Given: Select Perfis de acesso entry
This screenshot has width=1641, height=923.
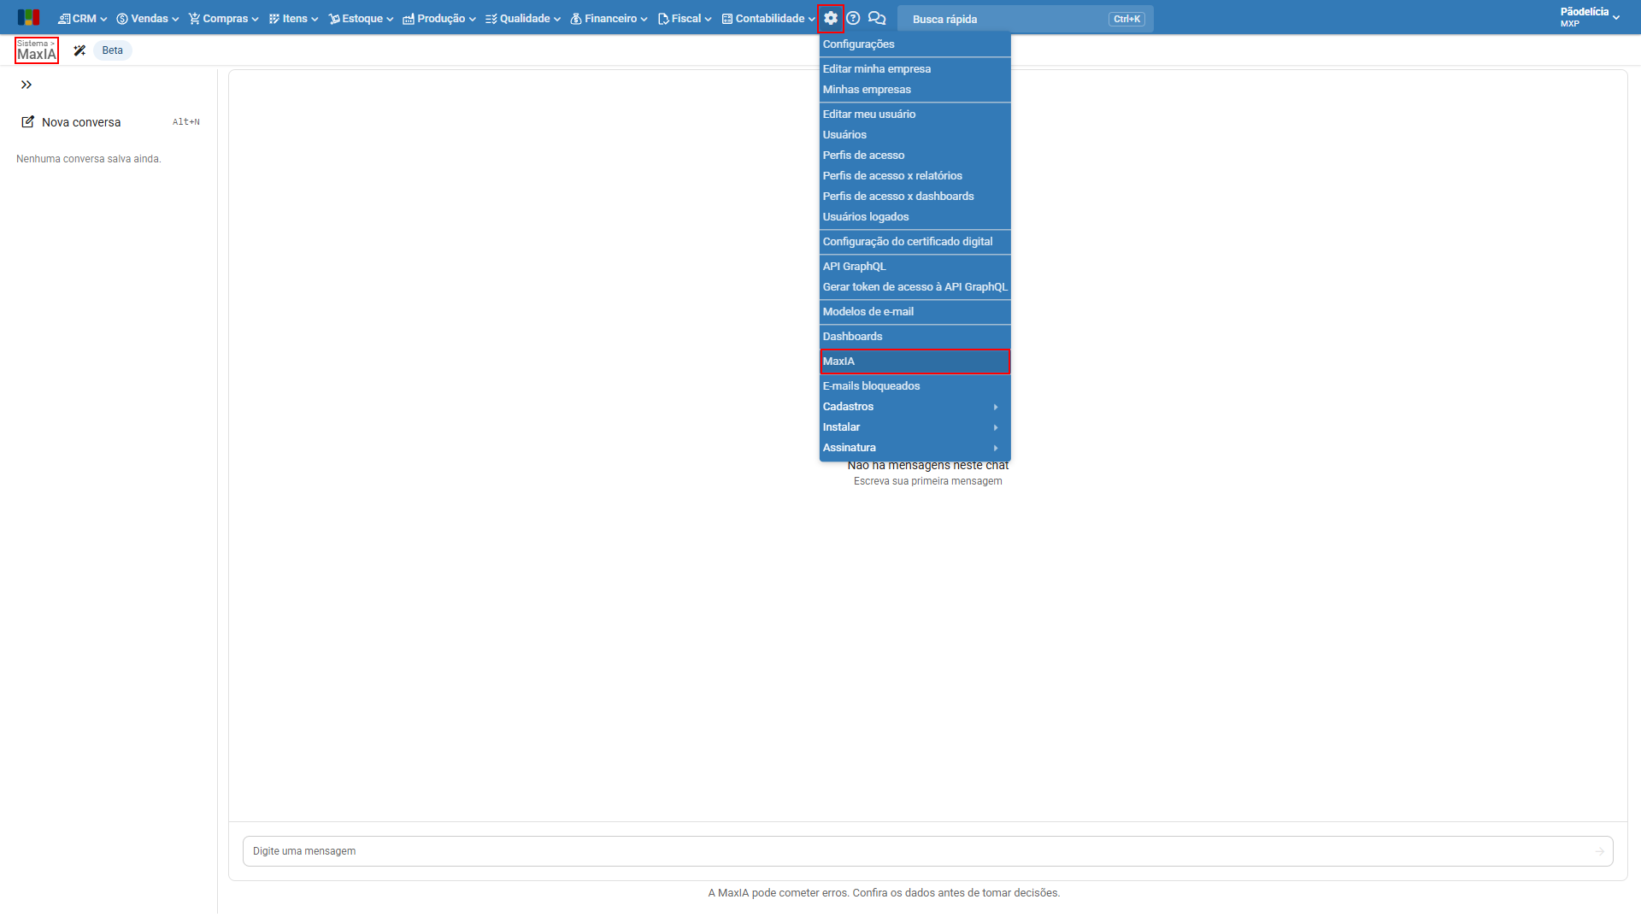Looking at the screenshot, I should click(915, 156).
